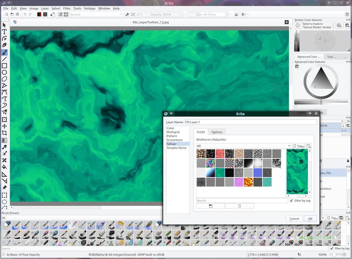Click the delete preset trash icon in dialog
Screen dimensions: 352x259
point(239,206)
